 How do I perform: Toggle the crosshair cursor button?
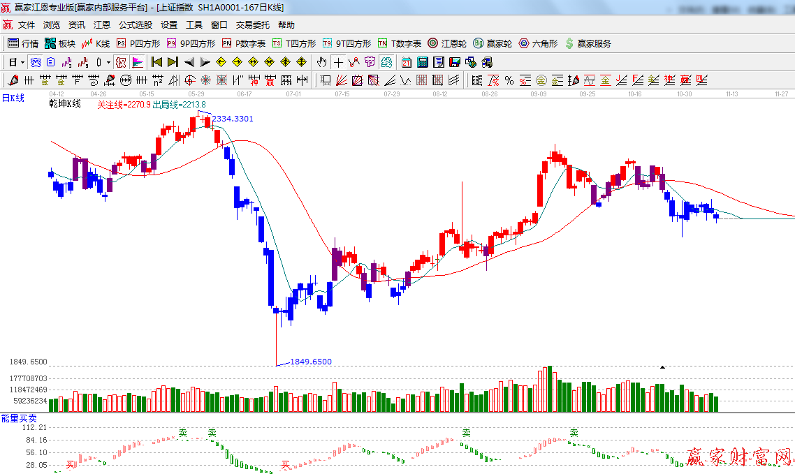[x=338, y=62]
